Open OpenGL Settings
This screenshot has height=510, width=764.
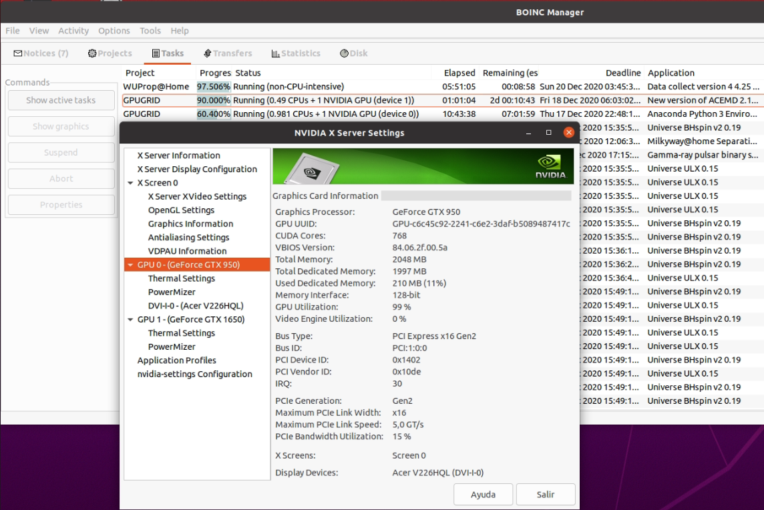181,210
